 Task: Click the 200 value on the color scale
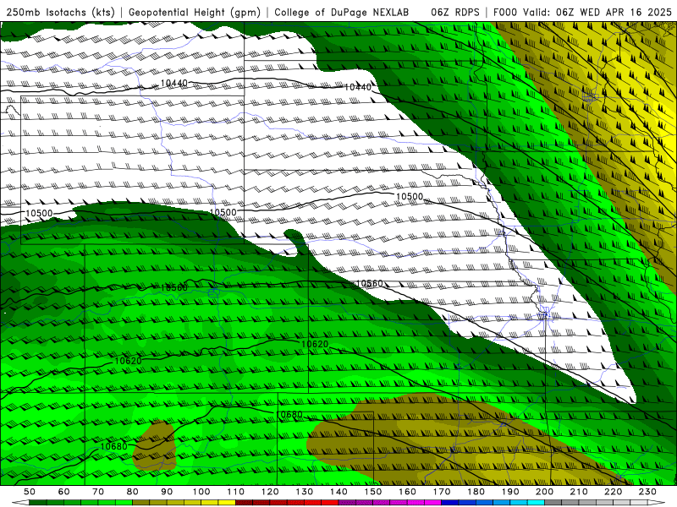click(544, 492)
